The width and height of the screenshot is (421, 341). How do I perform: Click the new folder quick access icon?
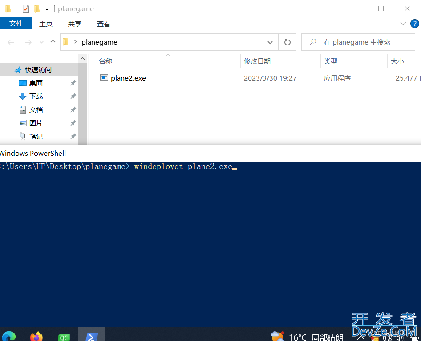[37, 9]
